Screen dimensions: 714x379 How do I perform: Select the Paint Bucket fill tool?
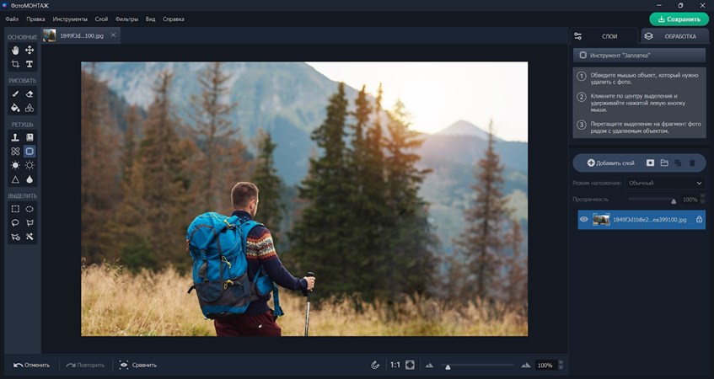15,108
